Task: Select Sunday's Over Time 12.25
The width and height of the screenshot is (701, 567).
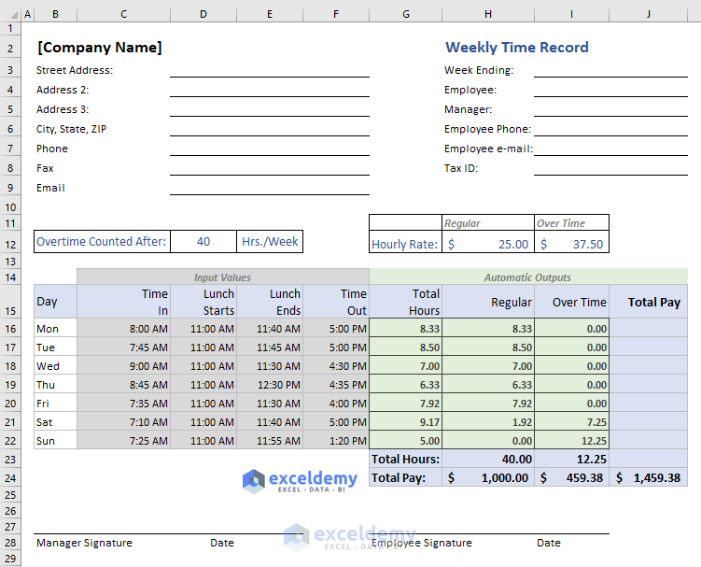Action: (x=572, y=441)
